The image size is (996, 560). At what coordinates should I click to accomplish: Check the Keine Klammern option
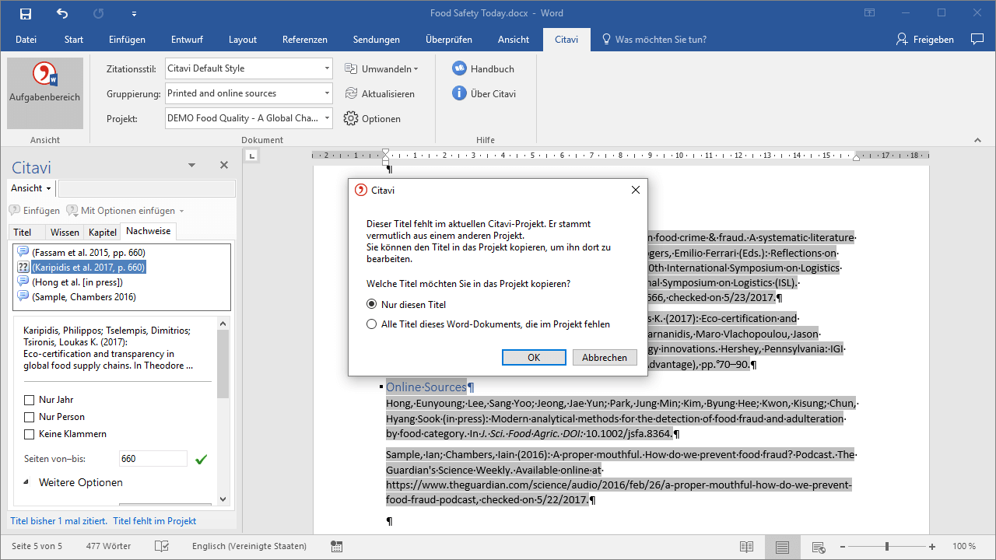(30, 434)
